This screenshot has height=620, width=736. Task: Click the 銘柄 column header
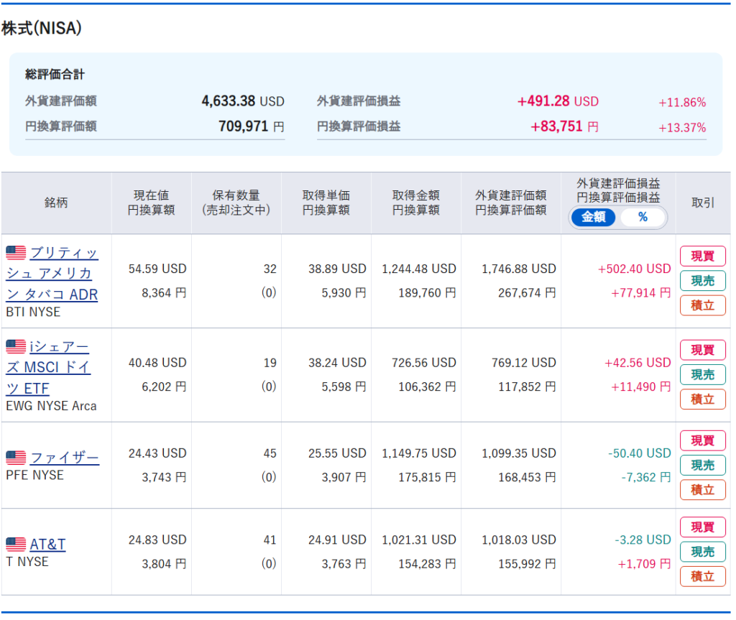pyautogui.click(x=56, y=203)
